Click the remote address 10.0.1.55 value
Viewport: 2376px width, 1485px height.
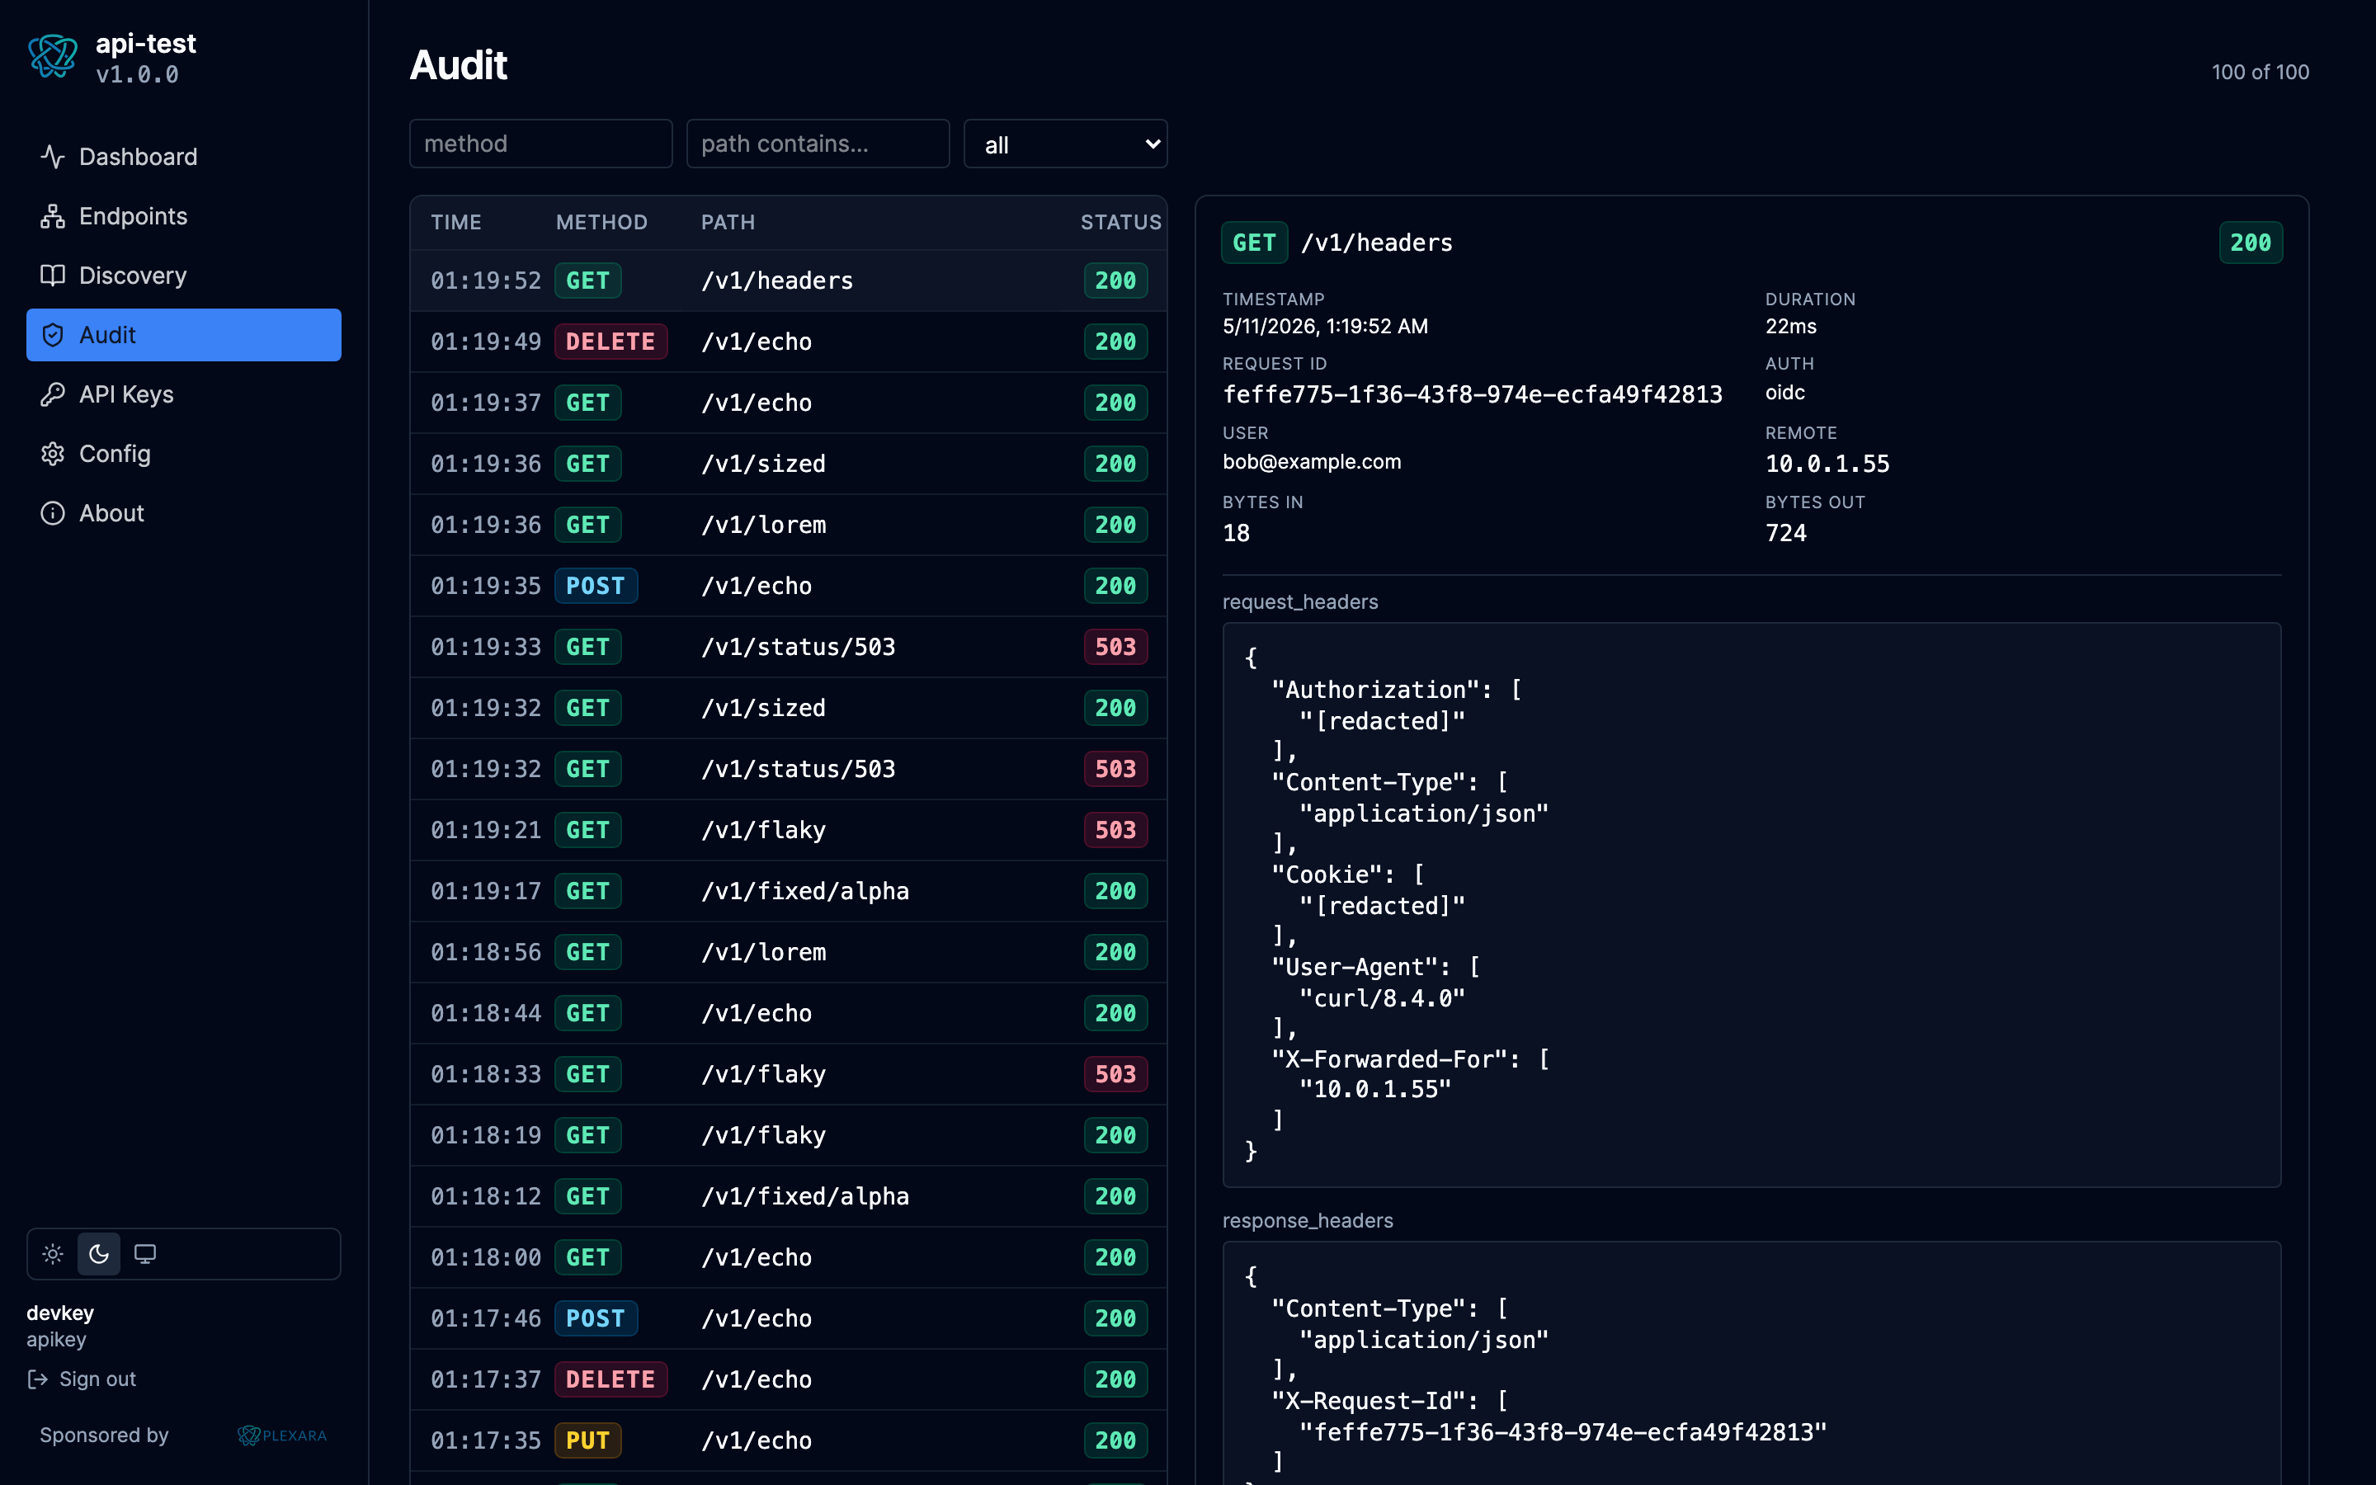(1827, 464)
